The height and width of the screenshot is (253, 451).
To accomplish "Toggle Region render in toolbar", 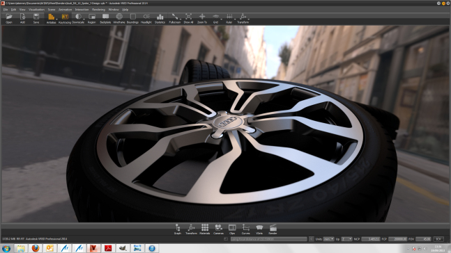I will (92, 18).
